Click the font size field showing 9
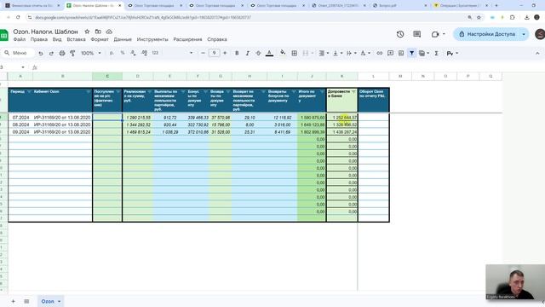Image resolution: width=545 pixels, height=307 pixels. tap(214, 53)
